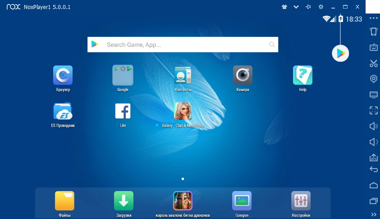Click the Play Store logo in search bar

point(95,44)
